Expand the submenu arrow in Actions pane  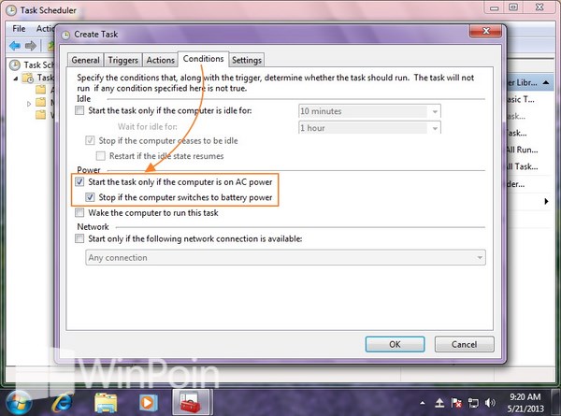tap(546, 201)
